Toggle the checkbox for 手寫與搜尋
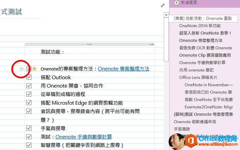This screenshot has height=150, width=240. [x=29, y=128]
